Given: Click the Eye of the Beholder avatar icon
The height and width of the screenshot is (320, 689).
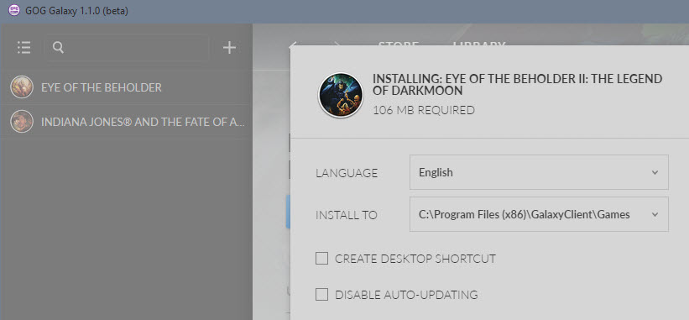Looking at the screenshot, I should click(22, 87).
